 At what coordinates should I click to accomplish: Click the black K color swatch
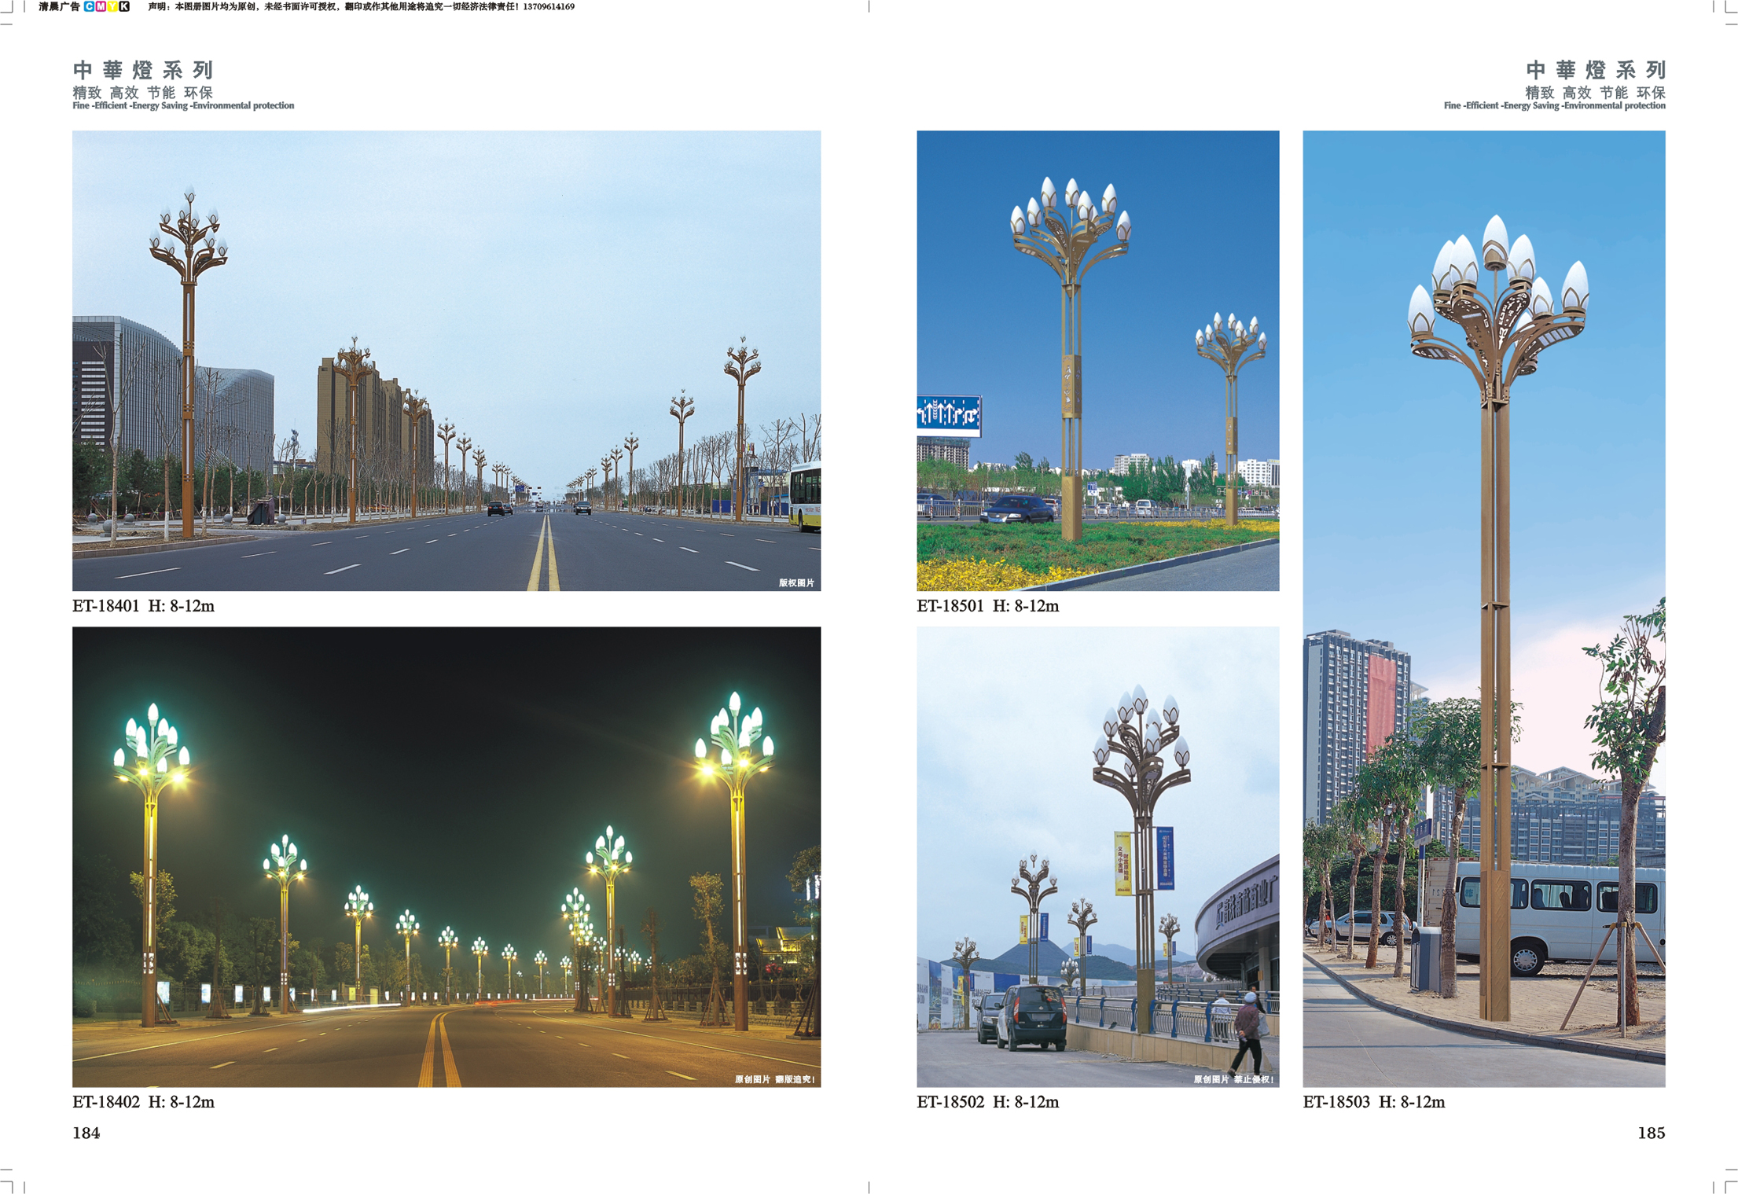124,6
